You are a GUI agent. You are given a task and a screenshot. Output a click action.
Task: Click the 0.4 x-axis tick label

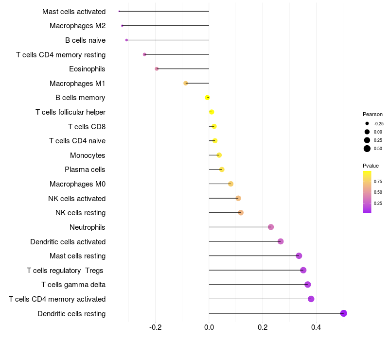tap(316, 327)
